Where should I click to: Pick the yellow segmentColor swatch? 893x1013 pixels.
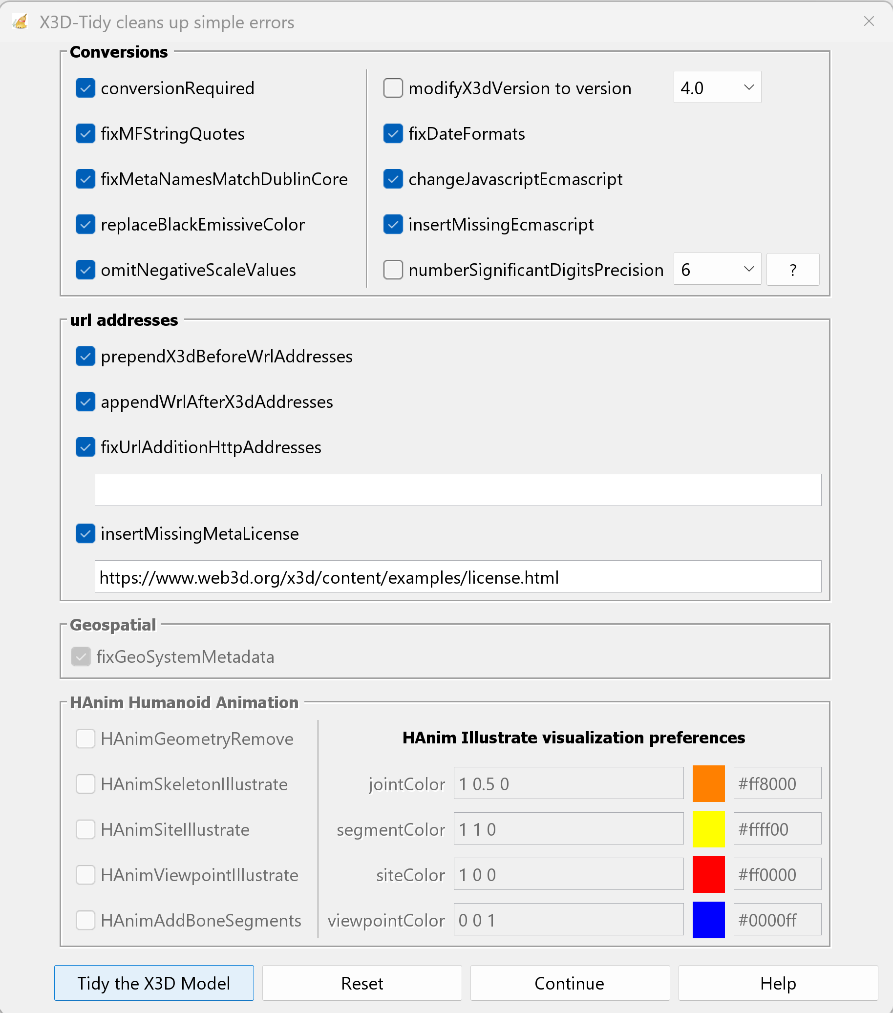tap(708, 829)
